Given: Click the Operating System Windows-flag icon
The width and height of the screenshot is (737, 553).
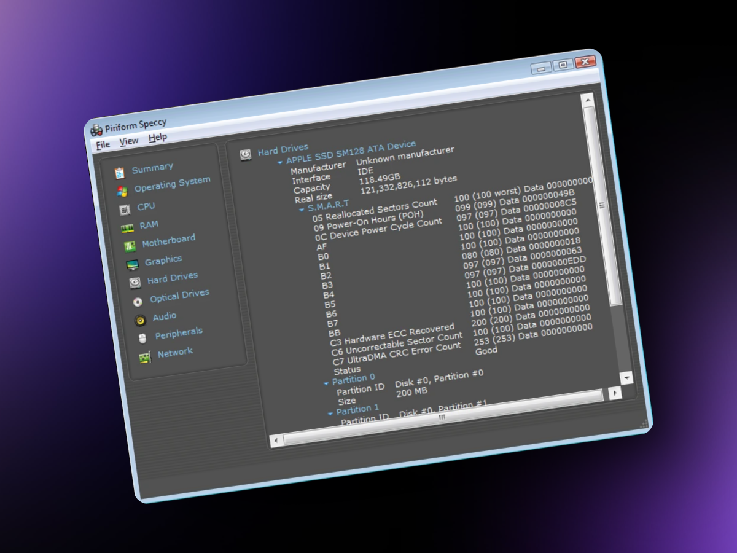Looking at the screenshot, I should 122,191.
